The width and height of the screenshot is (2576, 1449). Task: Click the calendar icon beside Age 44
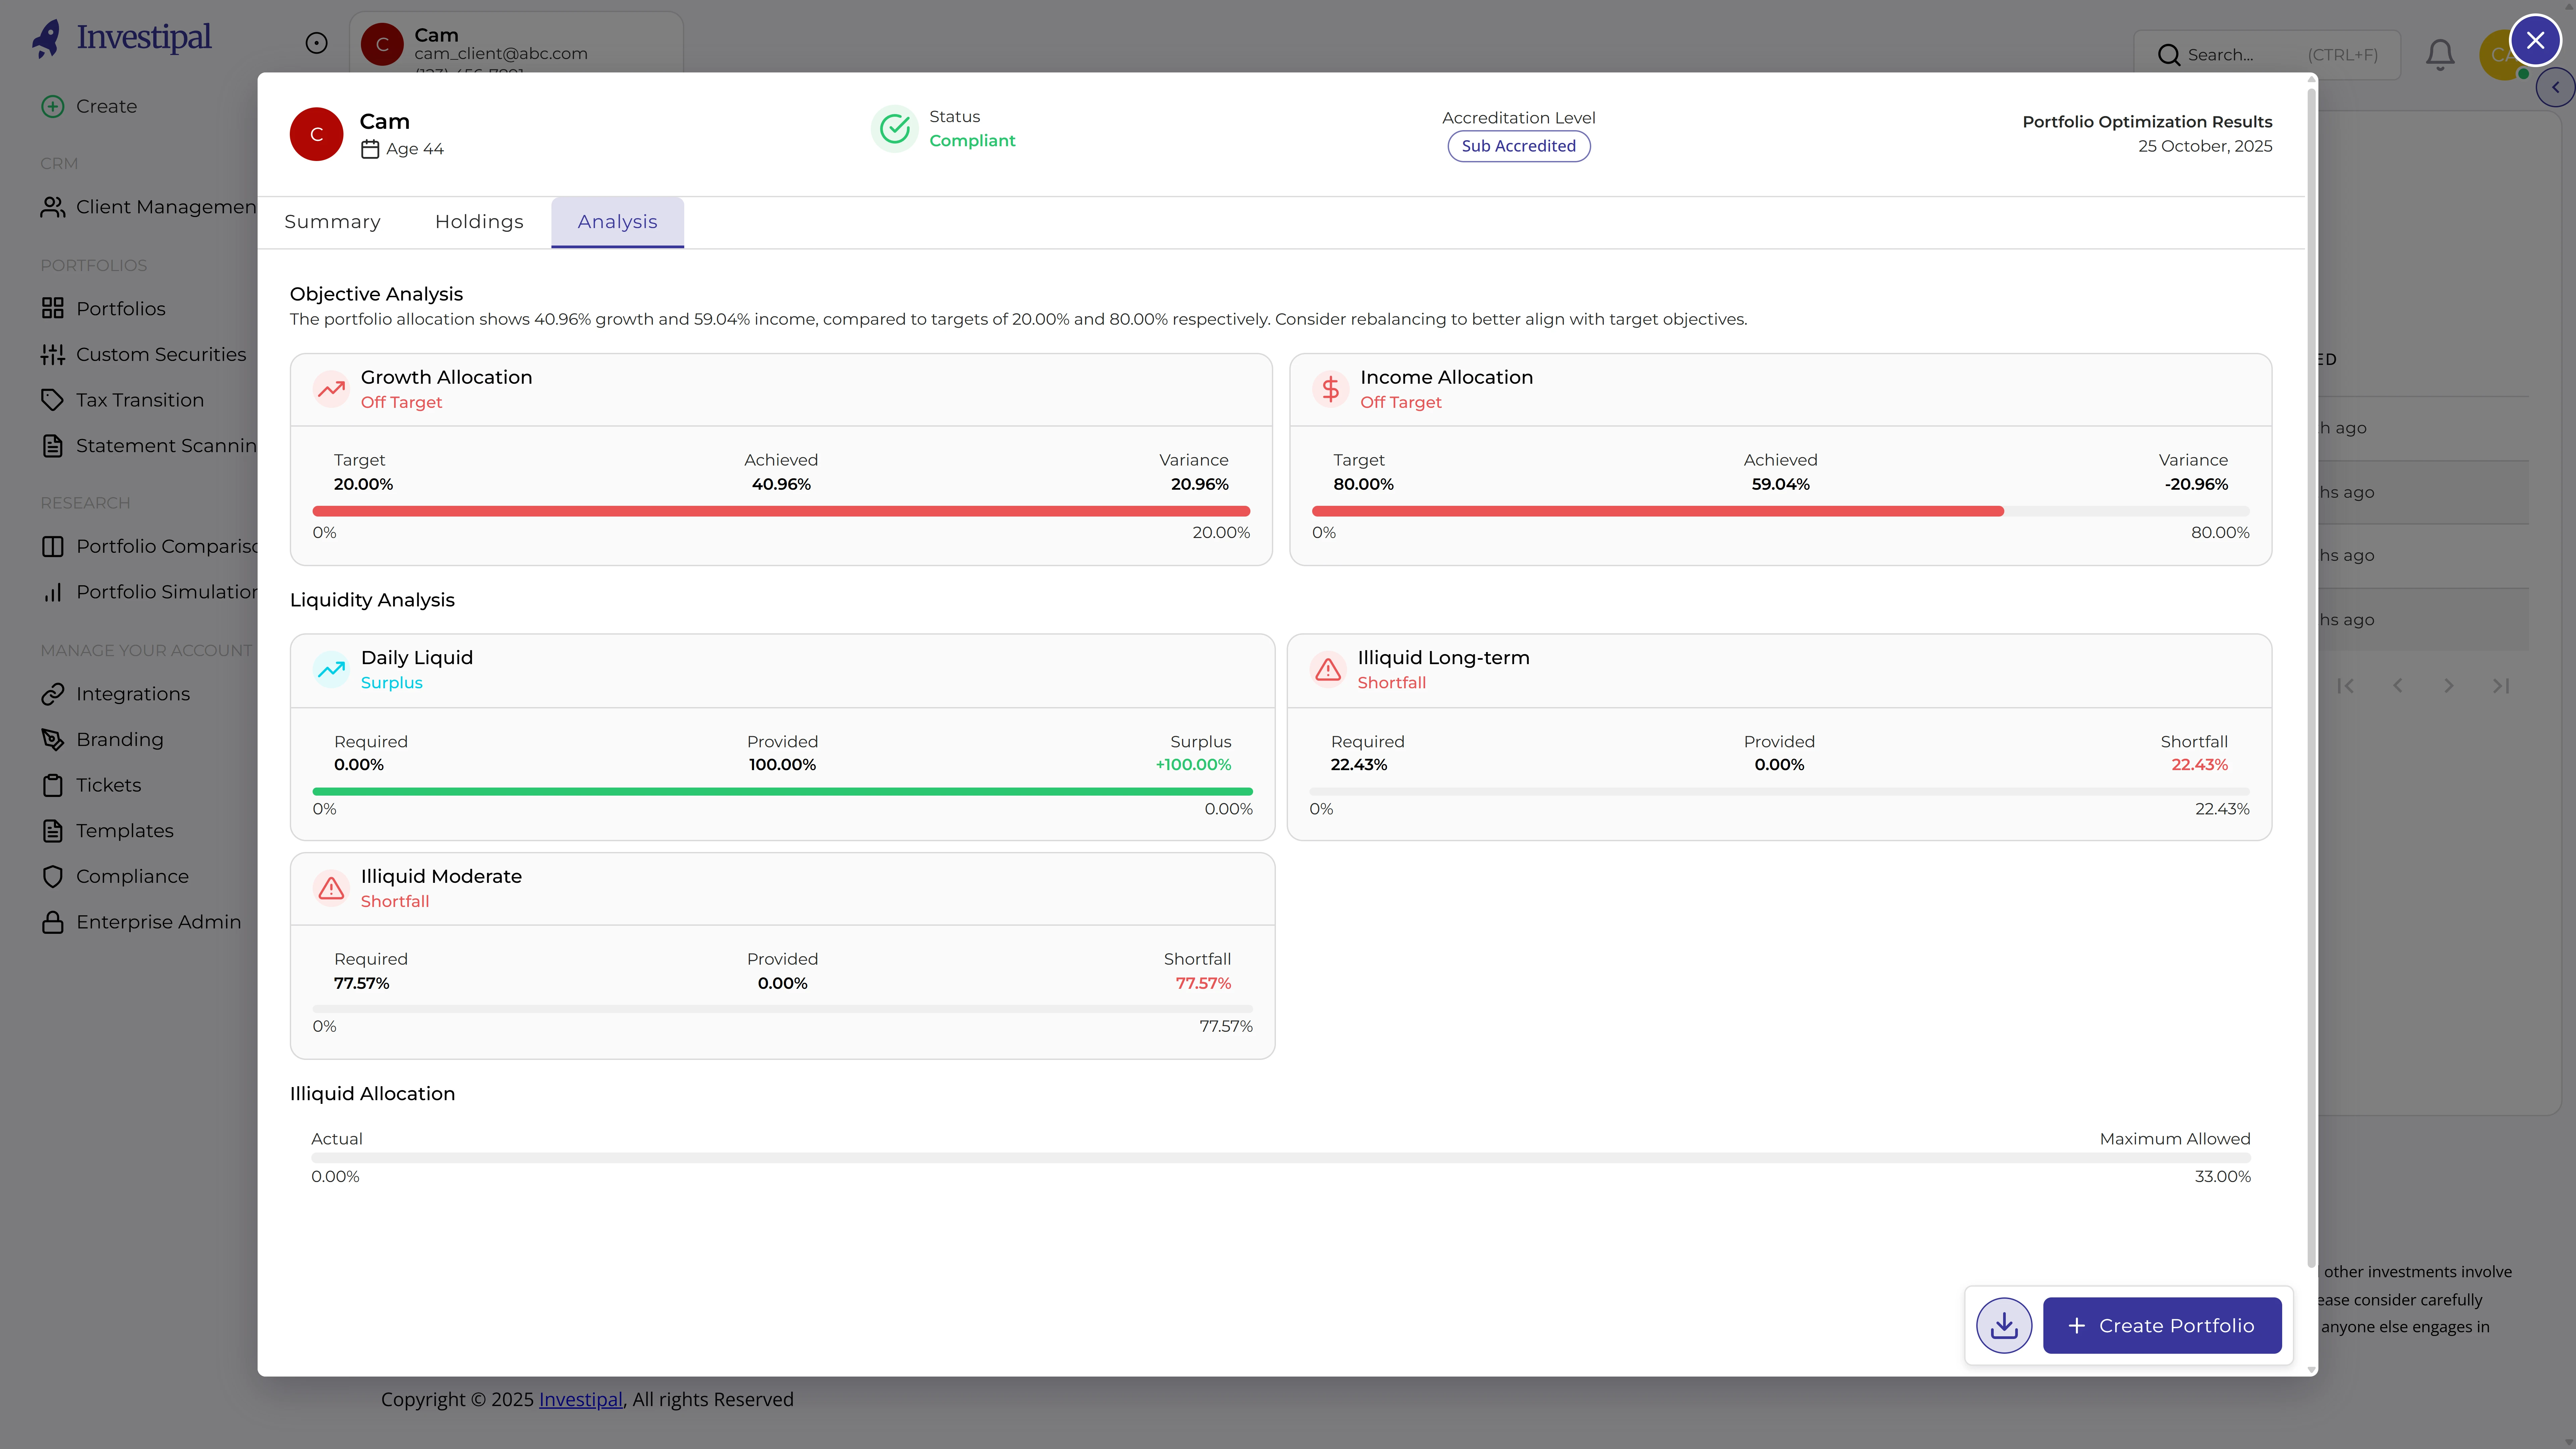click(x=370, y=149)
